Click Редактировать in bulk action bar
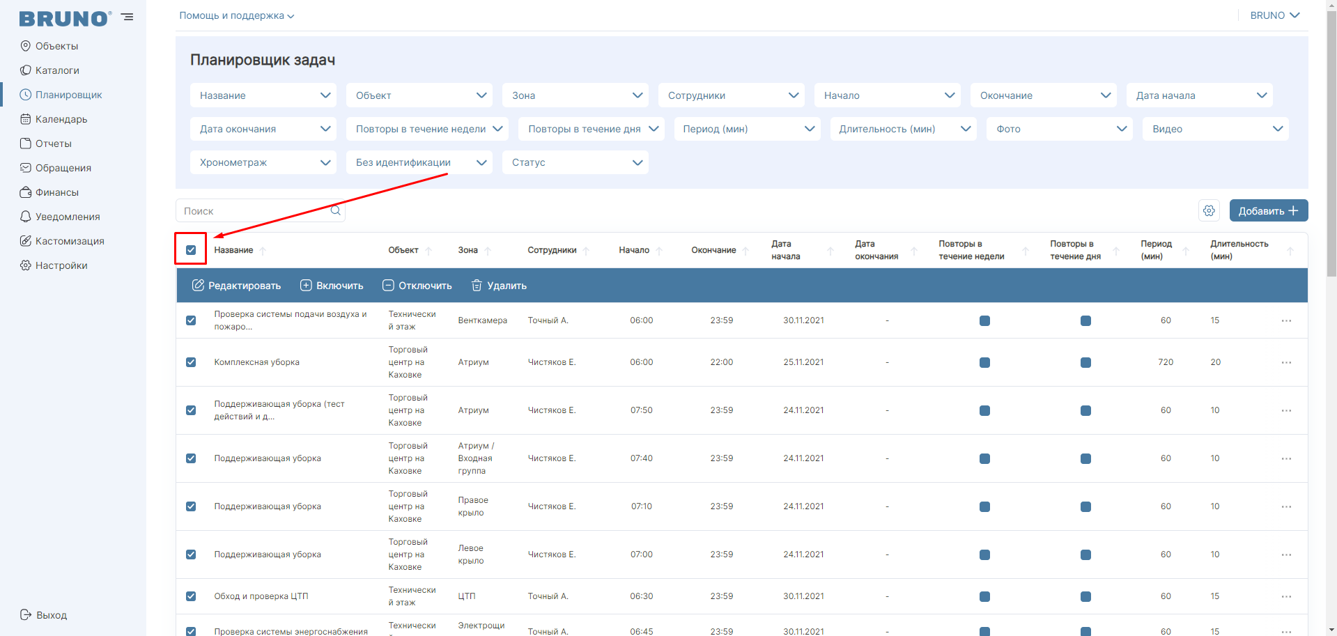The image size is (1337, 636). (x=237, y=286)
